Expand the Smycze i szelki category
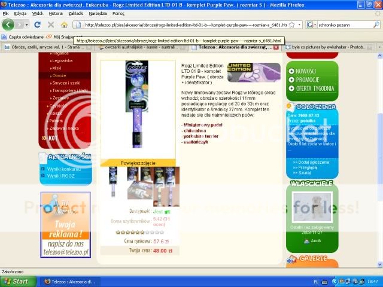Viewport: 383px width, 287px height. tap(67, 83)
